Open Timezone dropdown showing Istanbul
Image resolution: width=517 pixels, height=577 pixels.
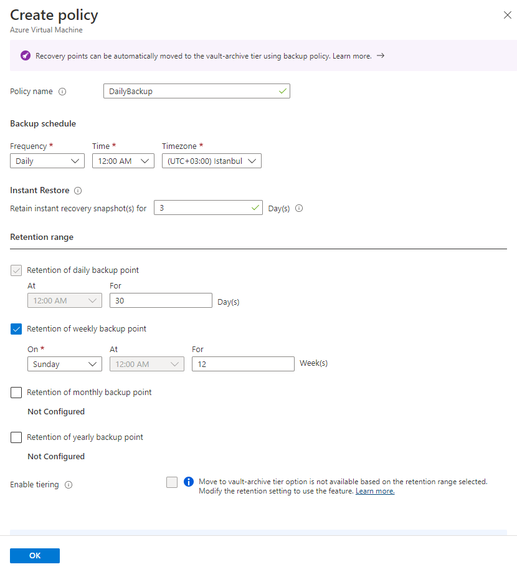pos(212,161)
